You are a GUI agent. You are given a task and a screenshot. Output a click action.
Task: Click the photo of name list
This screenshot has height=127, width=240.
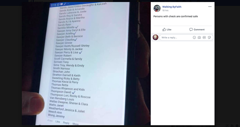(86, 64)
